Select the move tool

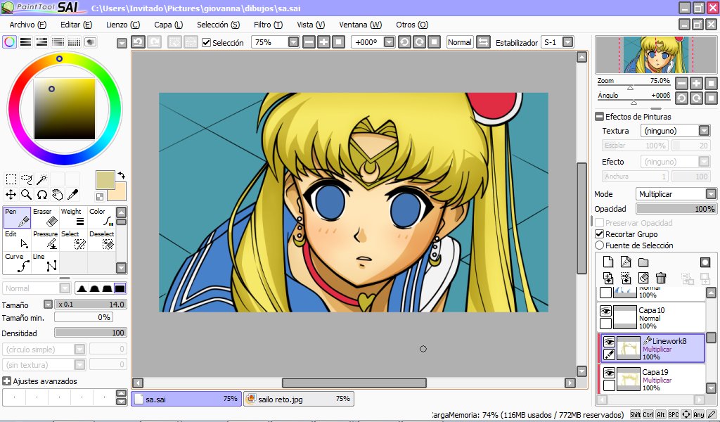click(x=11, y=195)
